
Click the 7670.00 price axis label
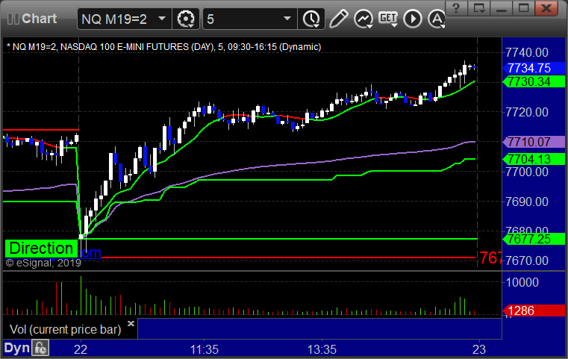point(527,260)
